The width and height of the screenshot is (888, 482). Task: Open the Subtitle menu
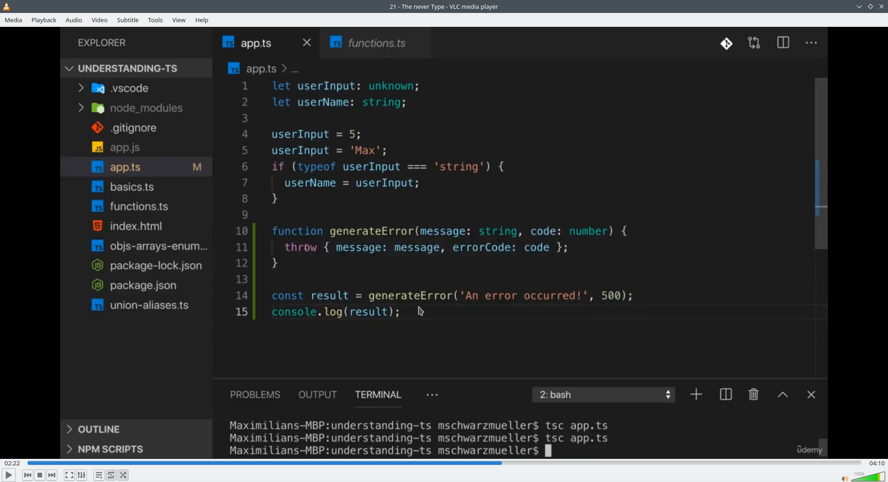coord(128,20)
